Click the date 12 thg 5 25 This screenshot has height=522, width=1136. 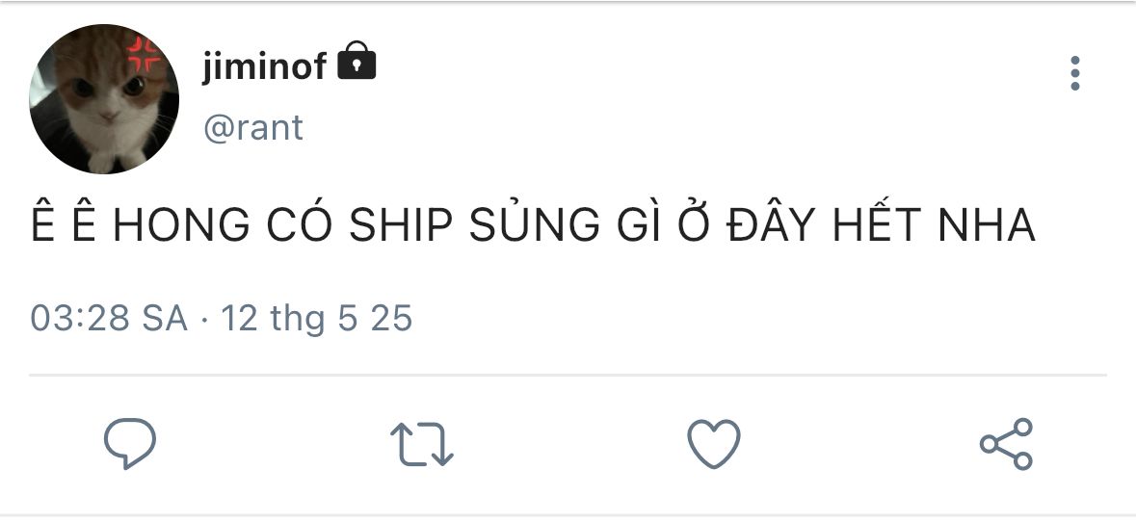coord(317,318)
